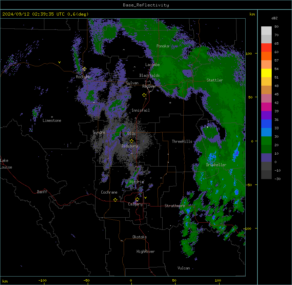
Task: Click the Drumheller city label
Action: click(216, 165)
